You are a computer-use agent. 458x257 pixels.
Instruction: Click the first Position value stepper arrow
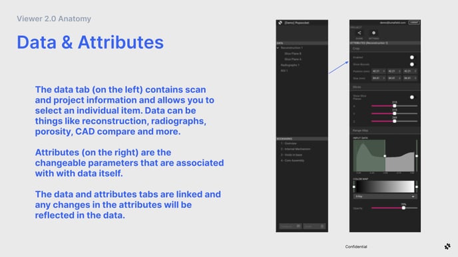tap(384, 71)
